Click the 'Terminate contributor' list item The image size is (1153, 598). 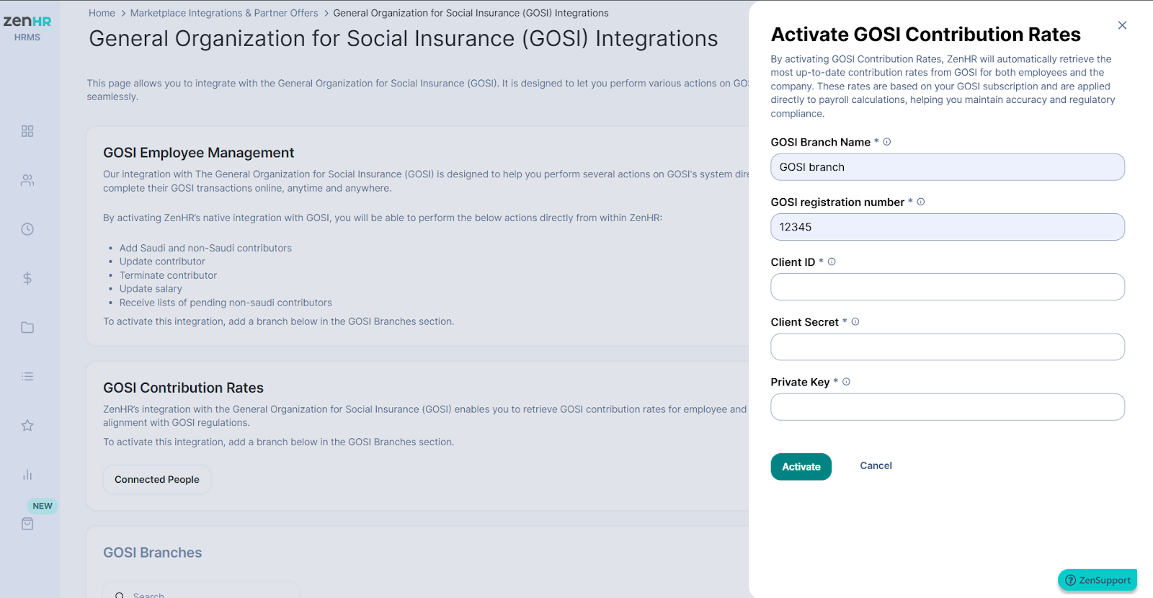coord(168,275)
